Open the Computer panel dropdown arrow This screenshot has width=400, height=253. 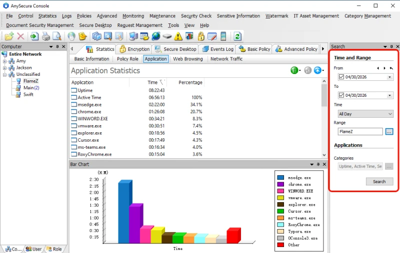[x=51, y=46]
